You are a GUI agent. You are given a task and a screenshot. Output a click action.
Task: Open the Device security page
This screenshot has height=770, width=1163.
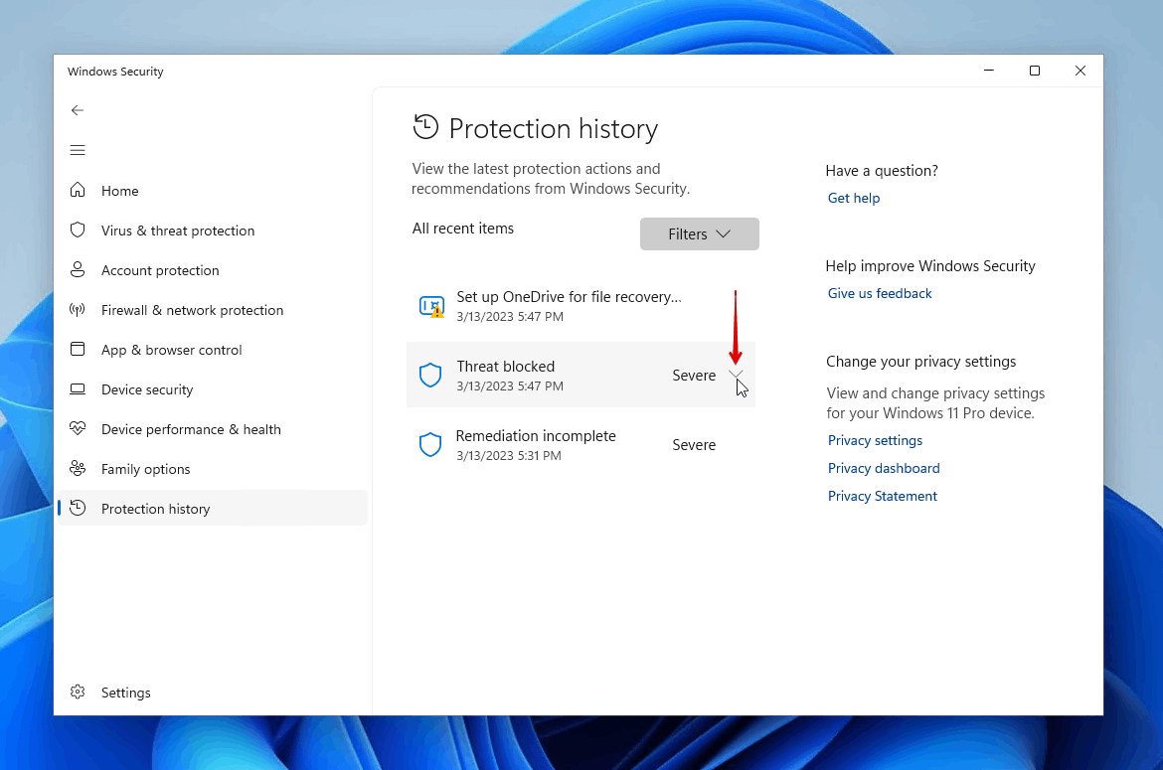click(x=212, y=389)
